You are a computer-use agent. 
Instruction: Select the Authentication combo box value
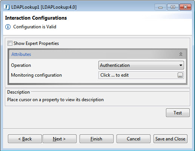tap(141, 65)
